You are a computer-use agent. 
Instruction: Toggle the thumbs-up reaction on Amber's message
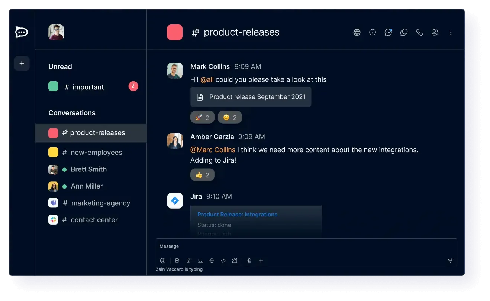click(202, 175)
